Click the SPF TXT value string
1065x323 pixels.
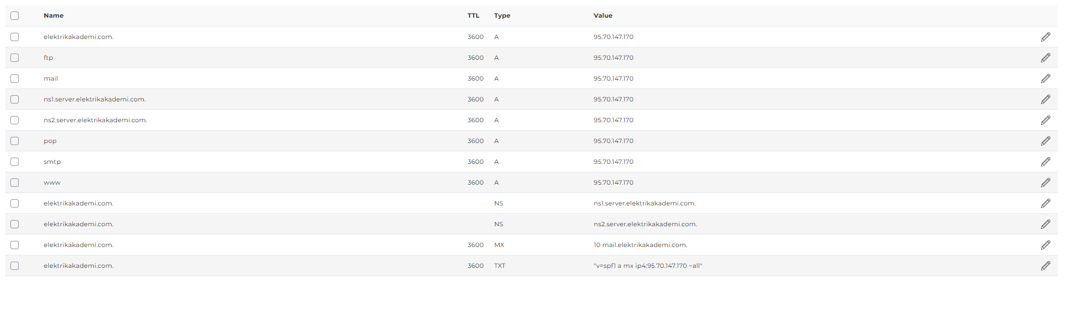[648, 266]
